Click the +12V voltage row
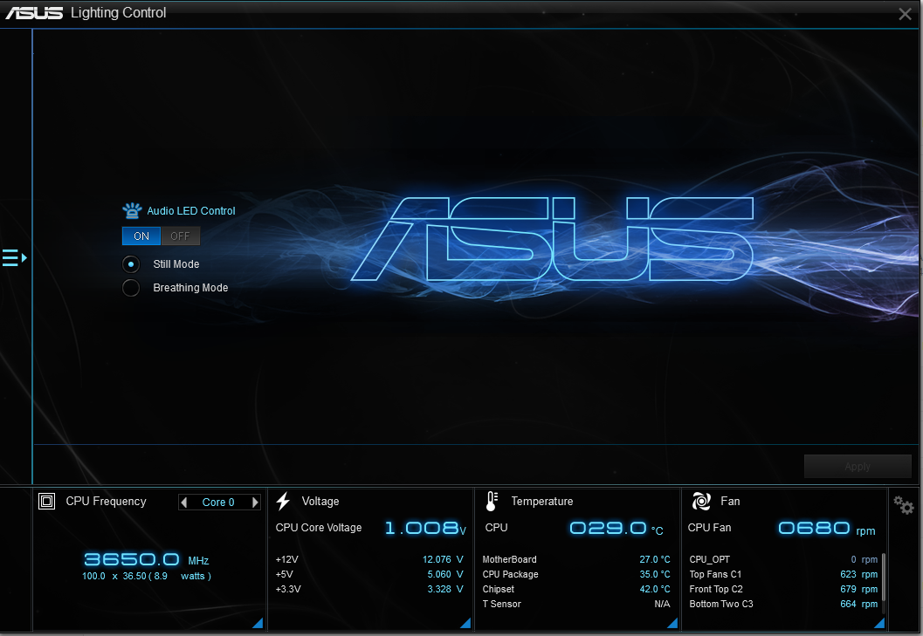Viewport: 923px width, 636px height. (x=369, y=559)
